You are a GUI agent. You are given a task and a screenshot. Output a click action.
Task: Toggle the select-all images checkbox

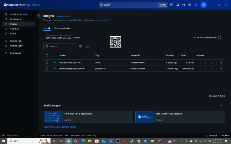[47, 55]
